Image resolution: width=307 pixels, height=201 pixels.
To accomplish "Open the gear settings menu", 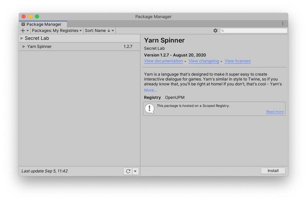I will click(215, 31).
